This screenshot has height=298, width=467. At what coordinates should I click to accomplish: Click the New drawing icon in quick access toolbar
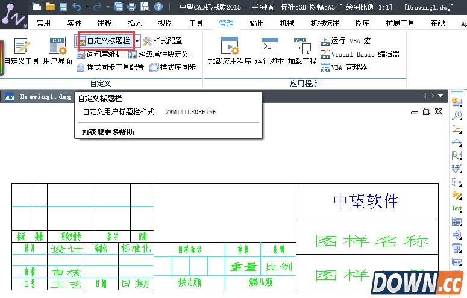pyautogui.click(x=37, y=7)
